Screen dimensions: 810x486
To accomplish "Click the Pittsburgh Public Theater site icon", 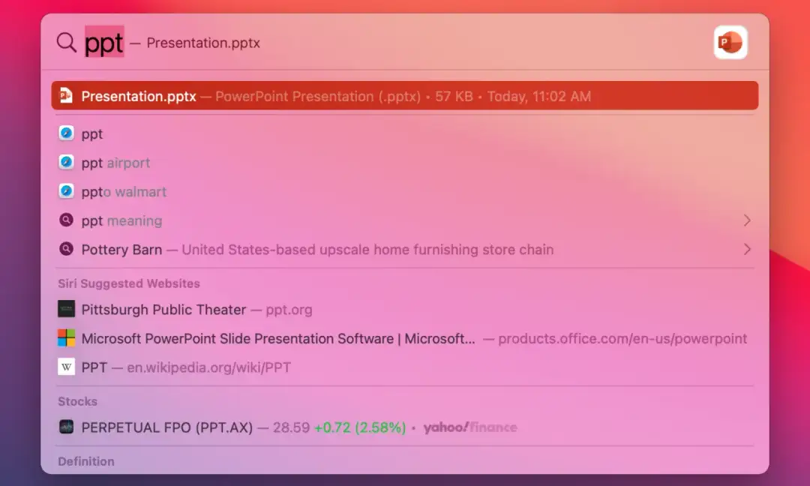I will coord(67,309).
